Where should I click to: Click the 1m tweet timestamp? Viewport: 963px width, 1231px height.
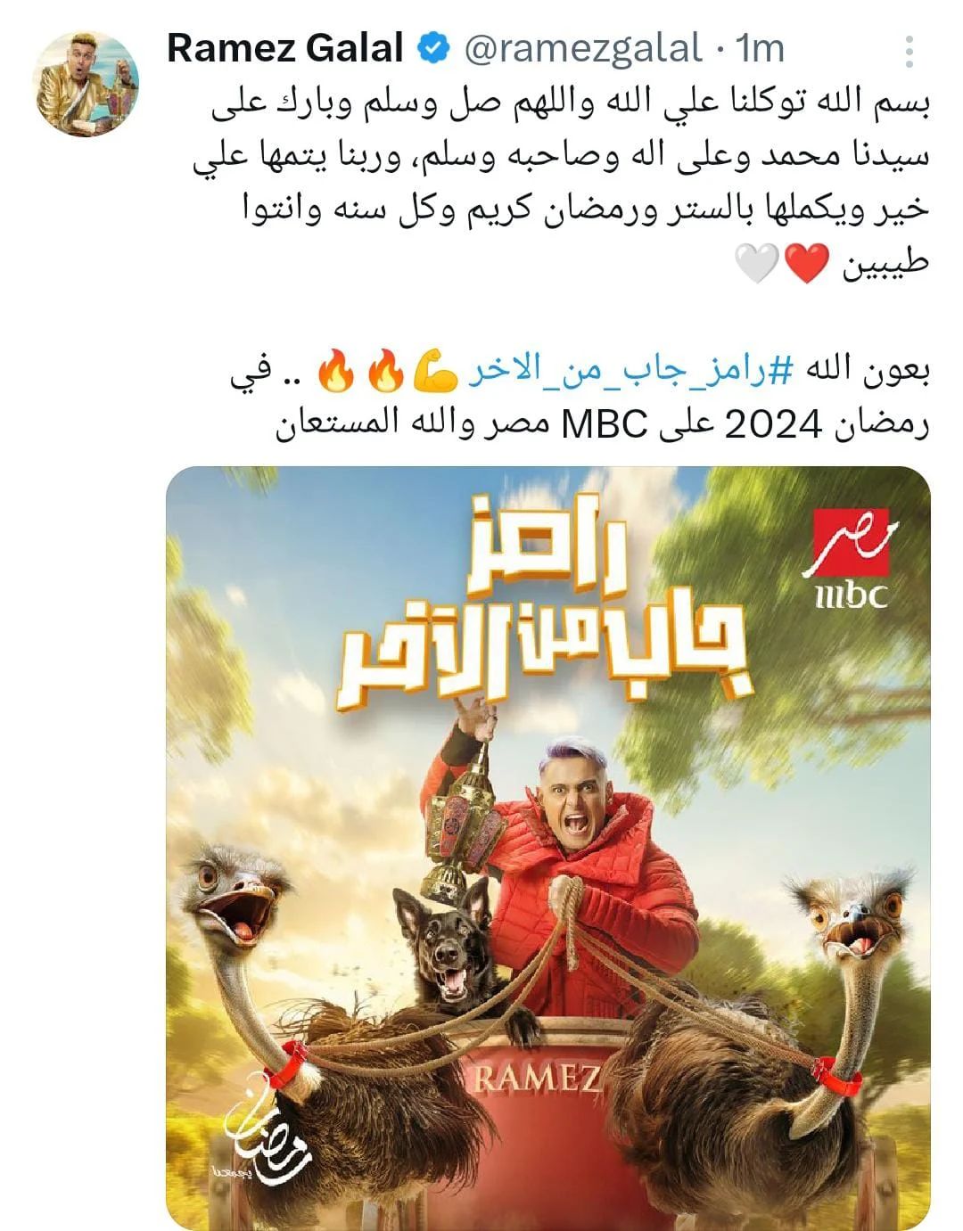757,49
